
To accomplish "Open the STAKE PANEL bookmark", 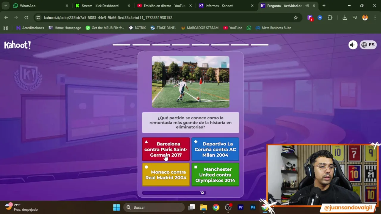I will pyautogui.click(x=163, y=28).
